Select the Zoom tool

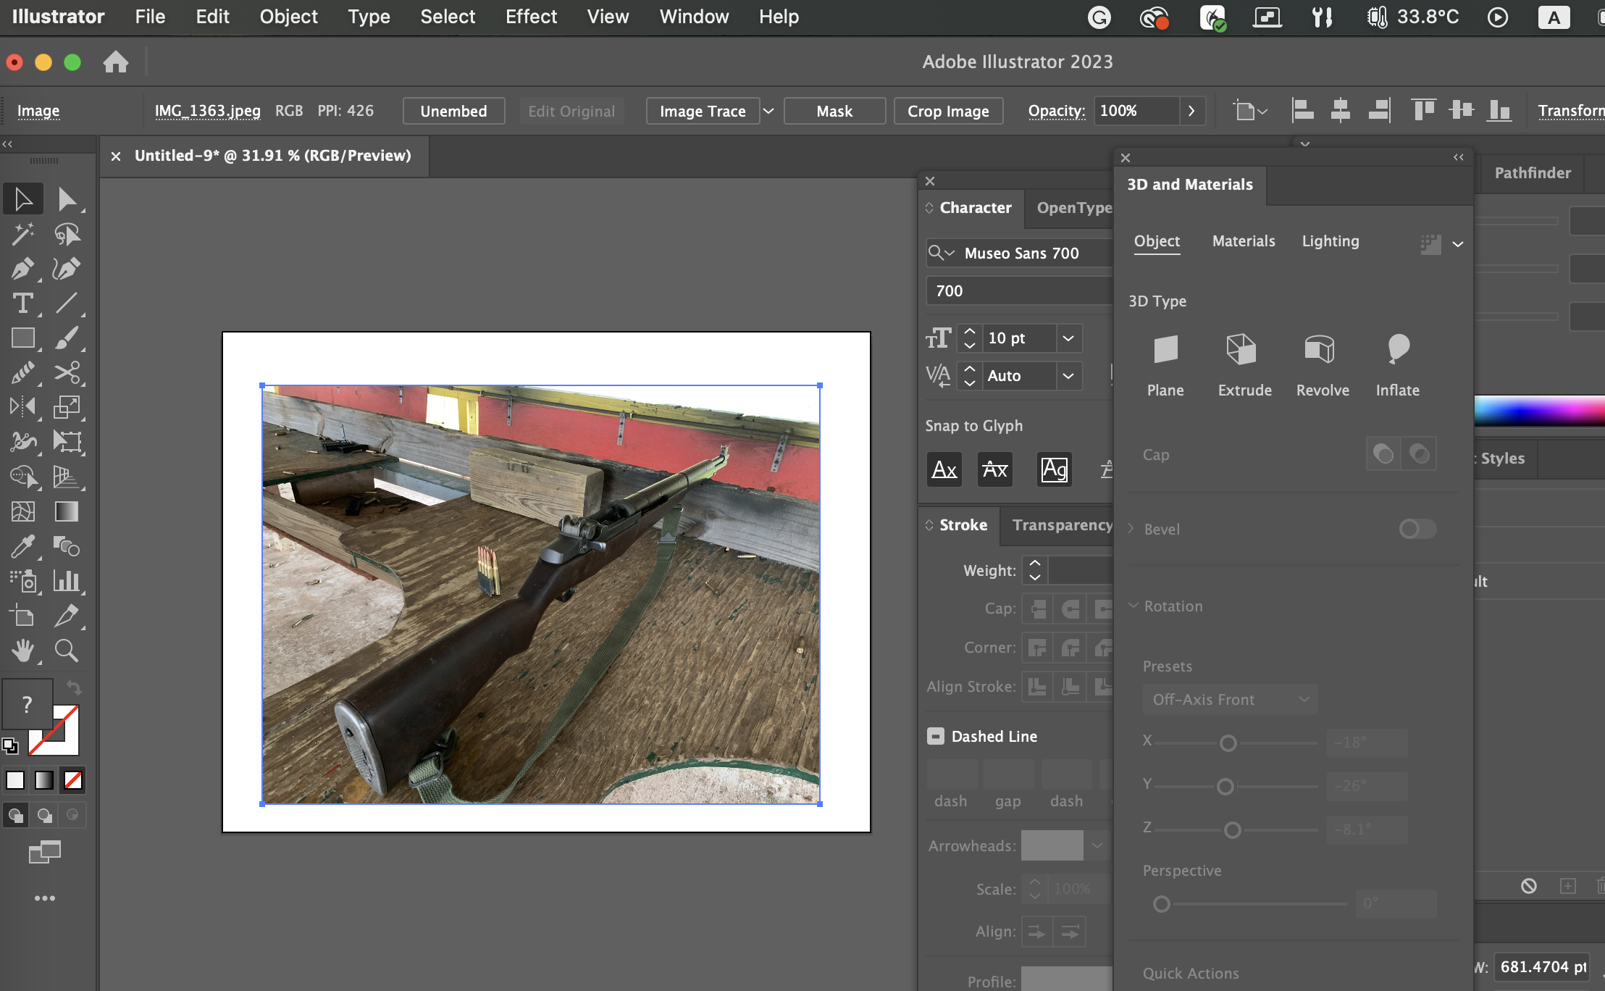pyautogui.click(x=67, y=651)
